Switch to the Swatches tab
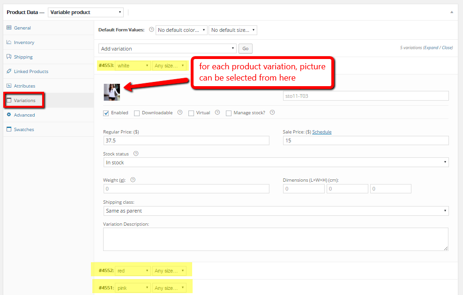Screen dimensions: 463x295 tap(48, 129)
